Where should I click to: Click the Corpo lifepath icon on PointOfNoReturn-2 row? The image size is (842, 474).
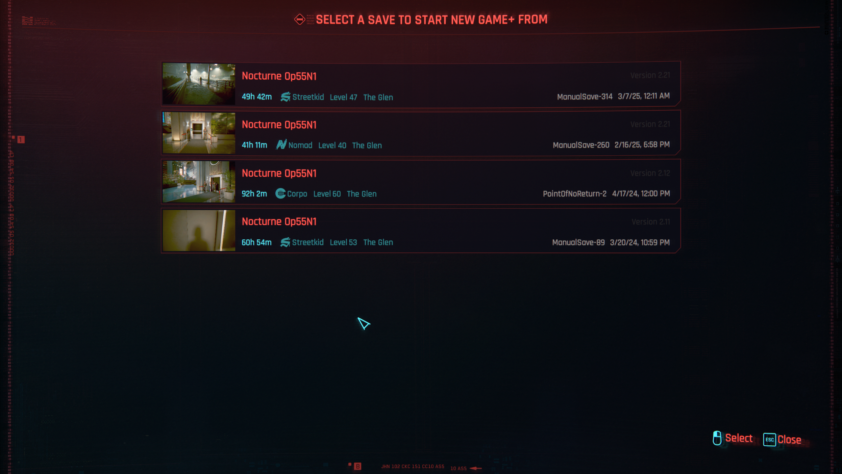click(280, 194)
